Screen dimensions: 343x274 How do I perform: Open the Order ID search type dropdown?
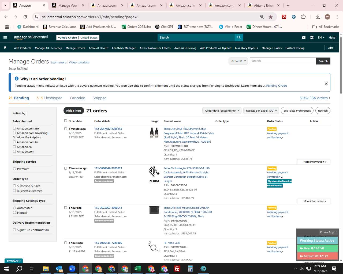[x=238, y=61]
